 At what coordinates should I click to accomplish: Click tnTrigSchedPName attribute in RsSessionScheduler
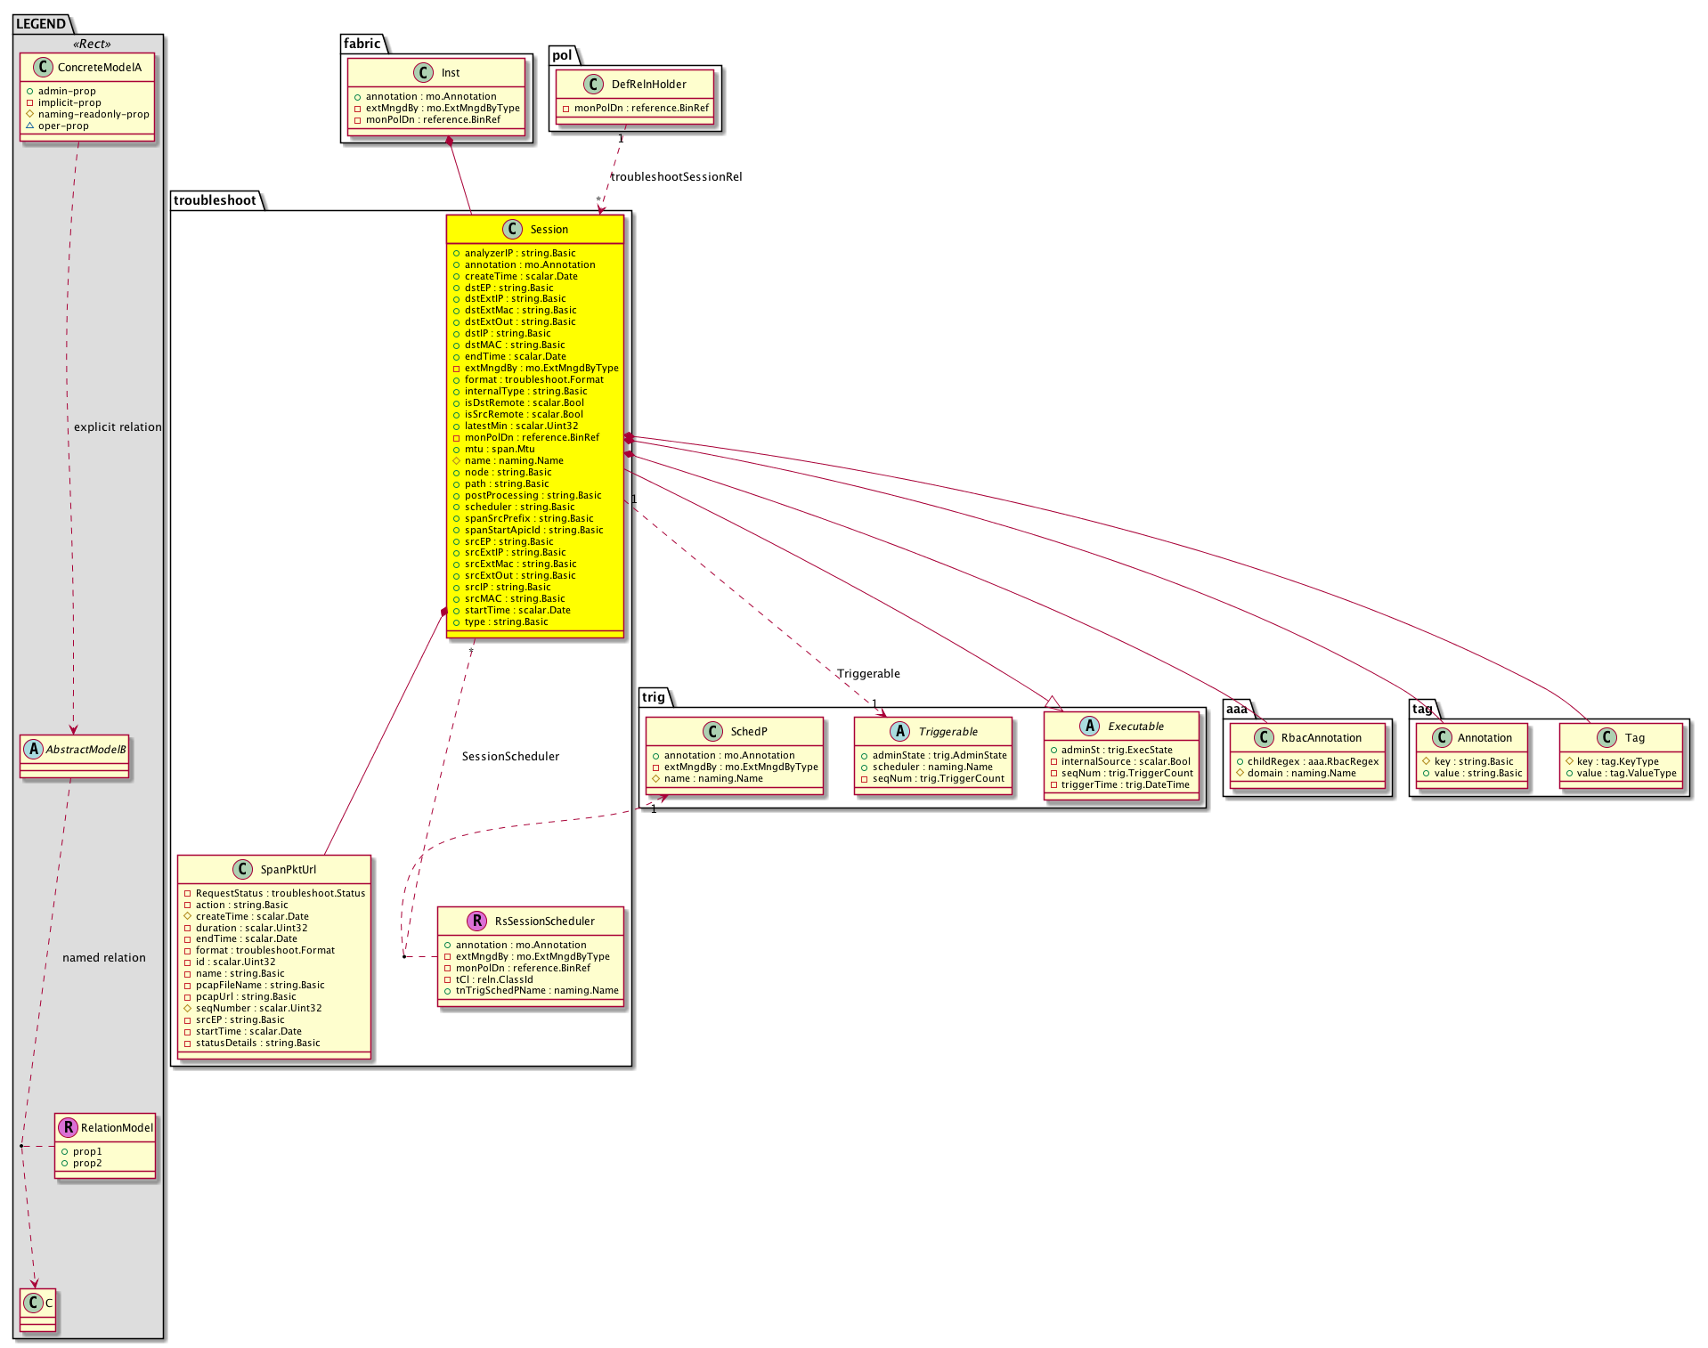coord(536,990)
